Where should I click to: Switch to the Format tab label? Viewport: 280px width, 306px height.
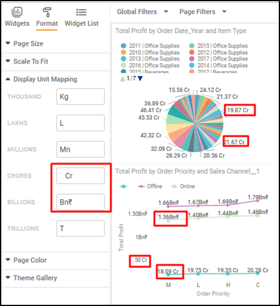pyautogui.click(x=47, y=24)
